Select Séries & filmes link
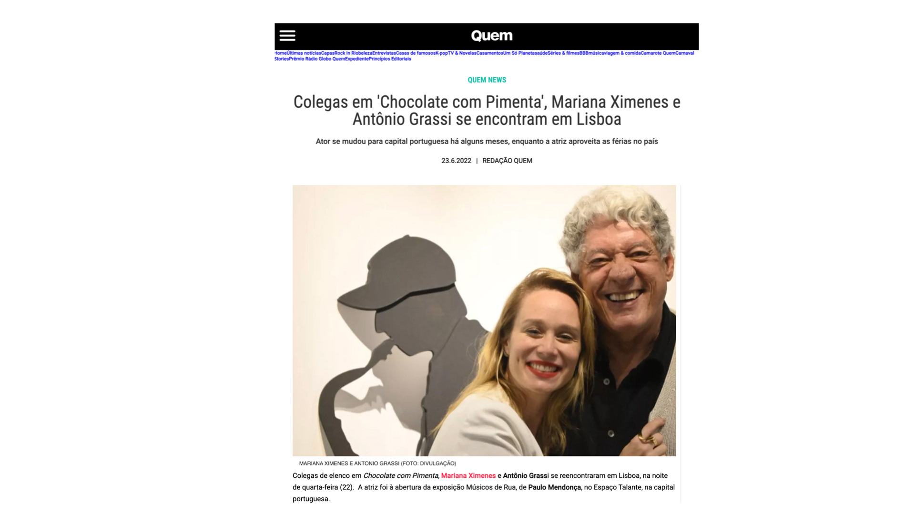915x515 pixels. [563, 53]
